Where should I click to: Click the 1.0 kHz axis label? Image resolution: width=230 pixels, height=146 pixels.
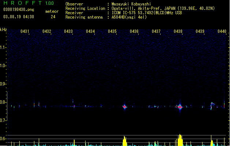[x=3, y=66]
